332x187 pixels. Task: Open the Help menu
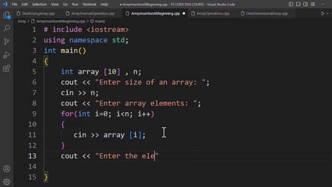pyautogui.click(x=104, y=4)
